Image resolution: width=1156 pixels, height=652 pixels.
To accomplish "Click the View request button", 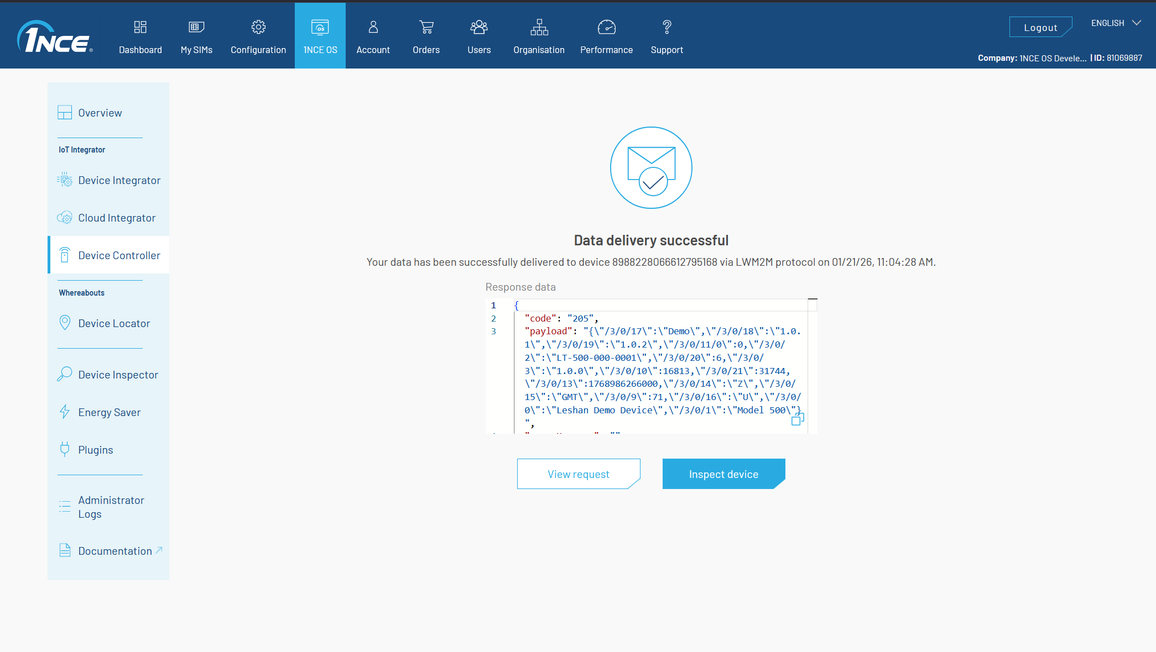I will [x=578, y=474].
